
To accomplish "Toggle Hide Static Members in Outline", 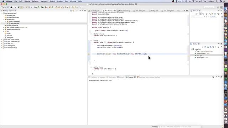I will pos(213,47).
